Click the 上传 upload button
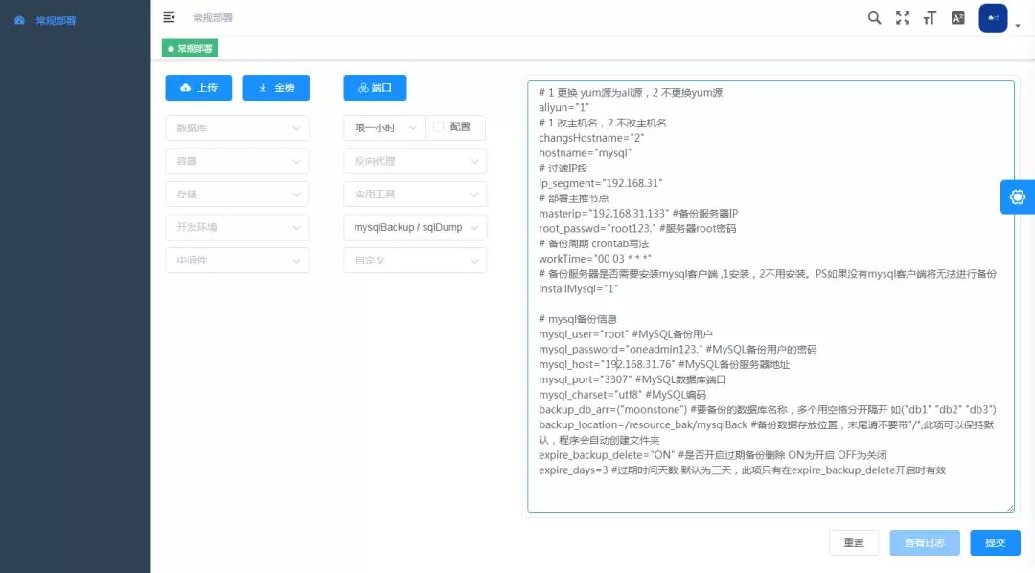 198,88
